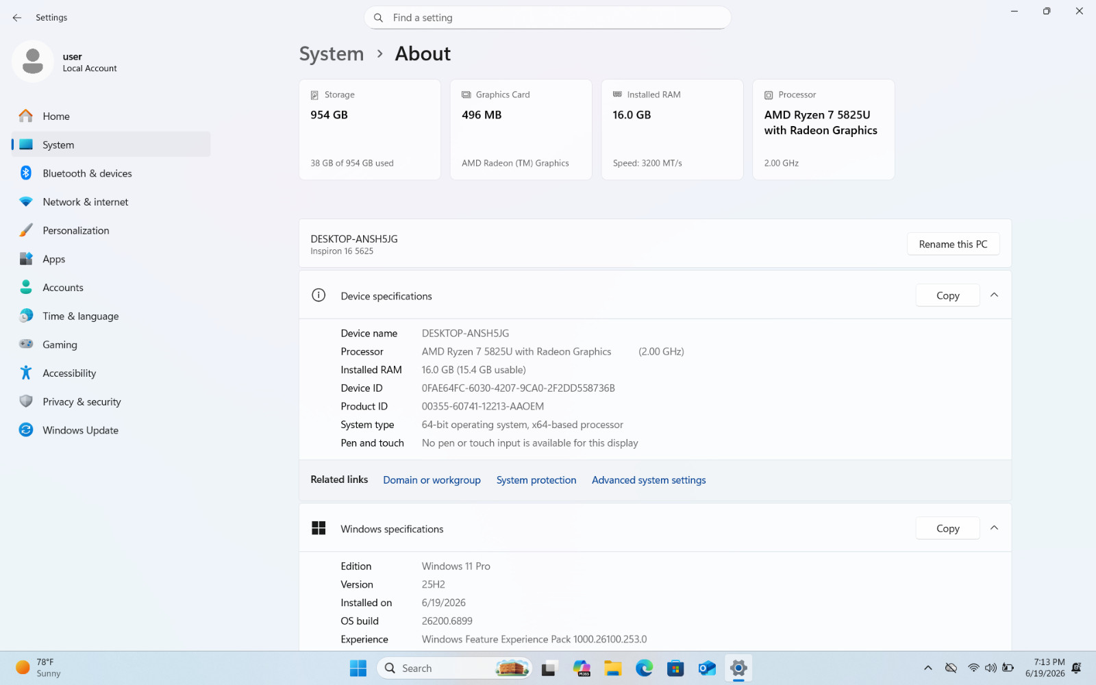Click the Windows logo icon beside Windows specifications
This screenshot has width=1096, height=685.
(319, 528)
